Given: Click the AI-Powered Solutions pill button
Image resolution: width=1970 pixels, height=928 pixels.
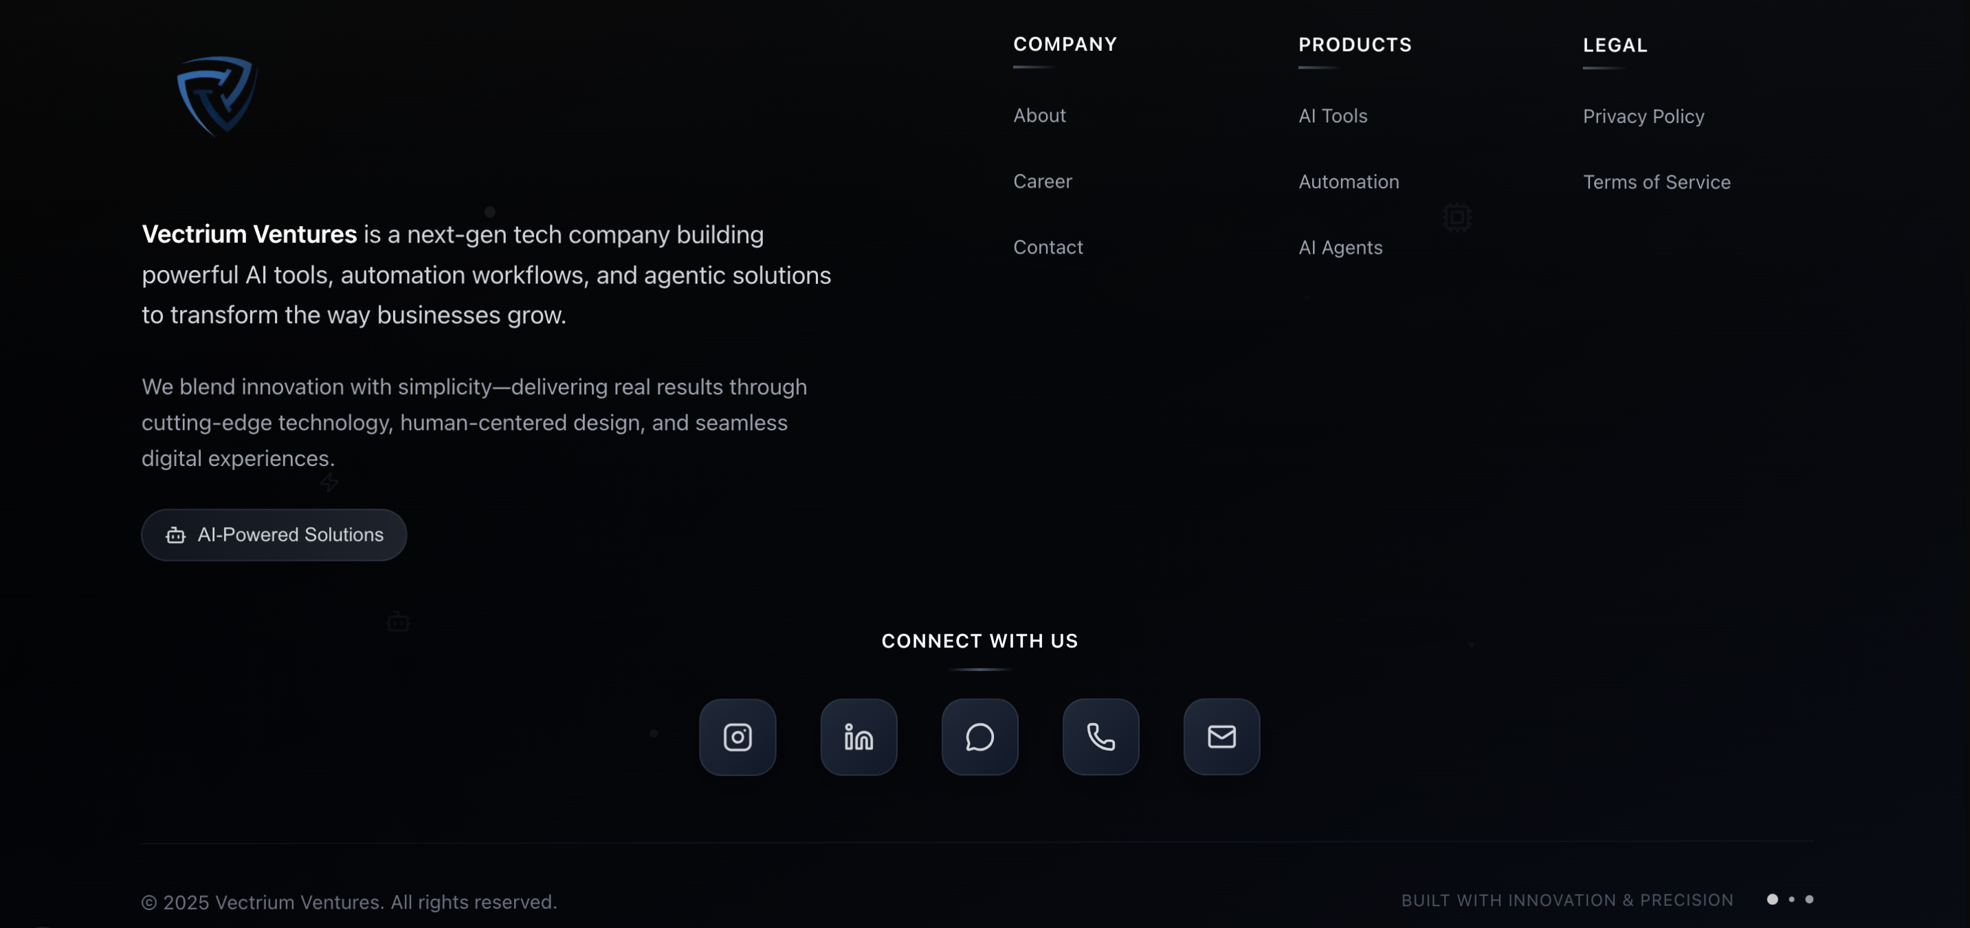Looking at the screenshot, I should click(274, 535).
